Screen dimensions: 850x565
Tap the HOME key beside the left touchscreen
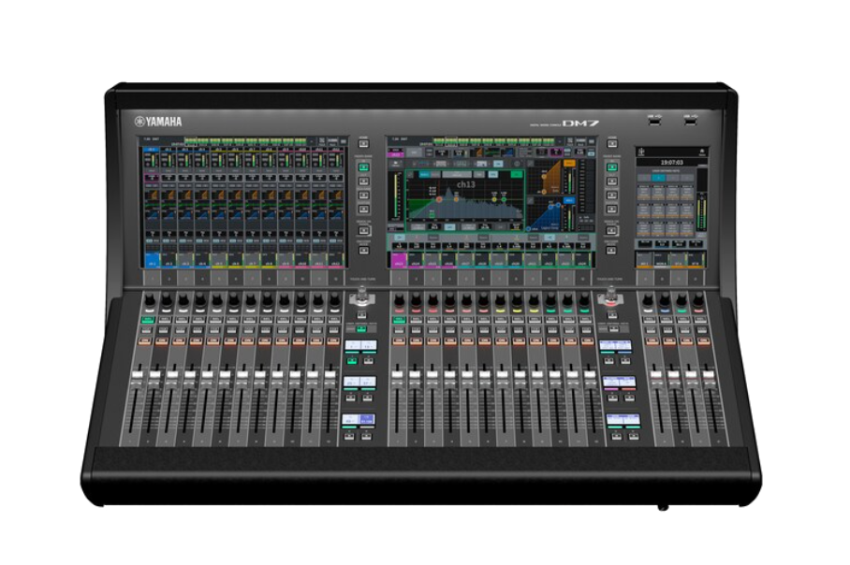click(x=364, y=143)
